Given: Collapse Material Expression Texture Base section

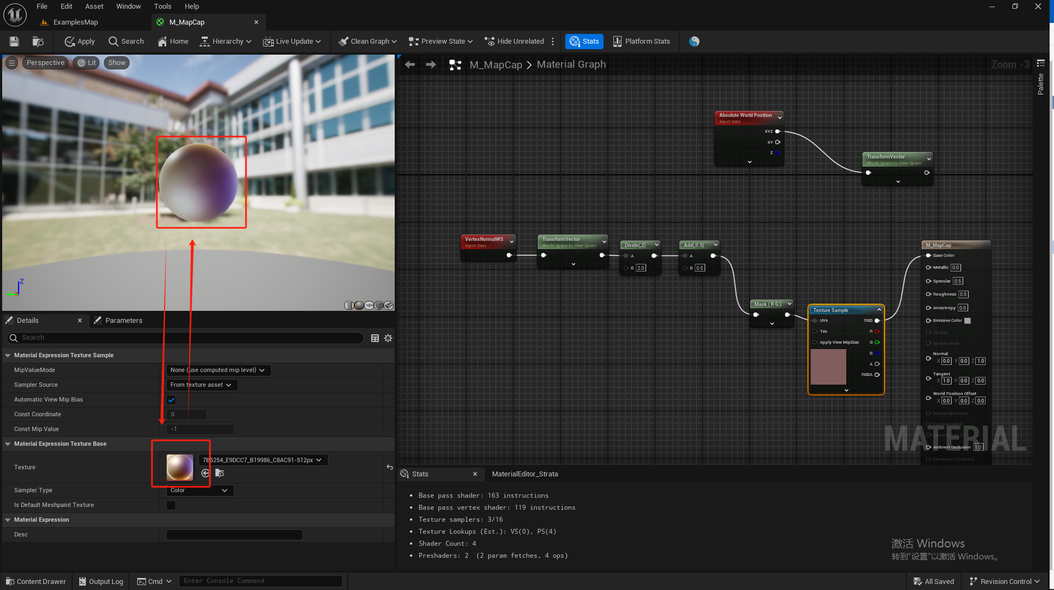Looking at the screenshot, I should tap(8, 444).
